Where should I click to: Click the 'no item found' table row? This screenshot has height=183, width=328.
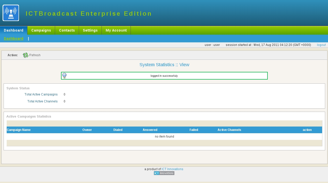coord(164,137)
